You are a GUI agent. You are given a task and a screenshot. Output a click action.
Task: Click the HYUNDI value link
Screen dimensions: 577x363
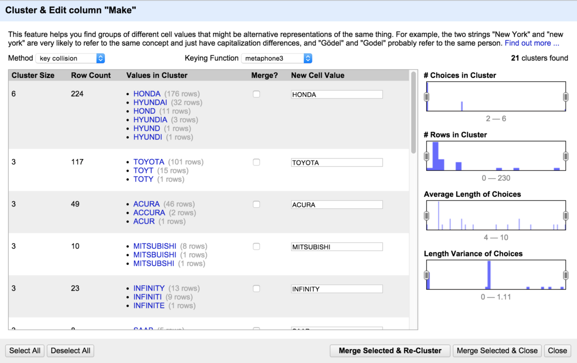pyautogui.click(x=147, y=137)
